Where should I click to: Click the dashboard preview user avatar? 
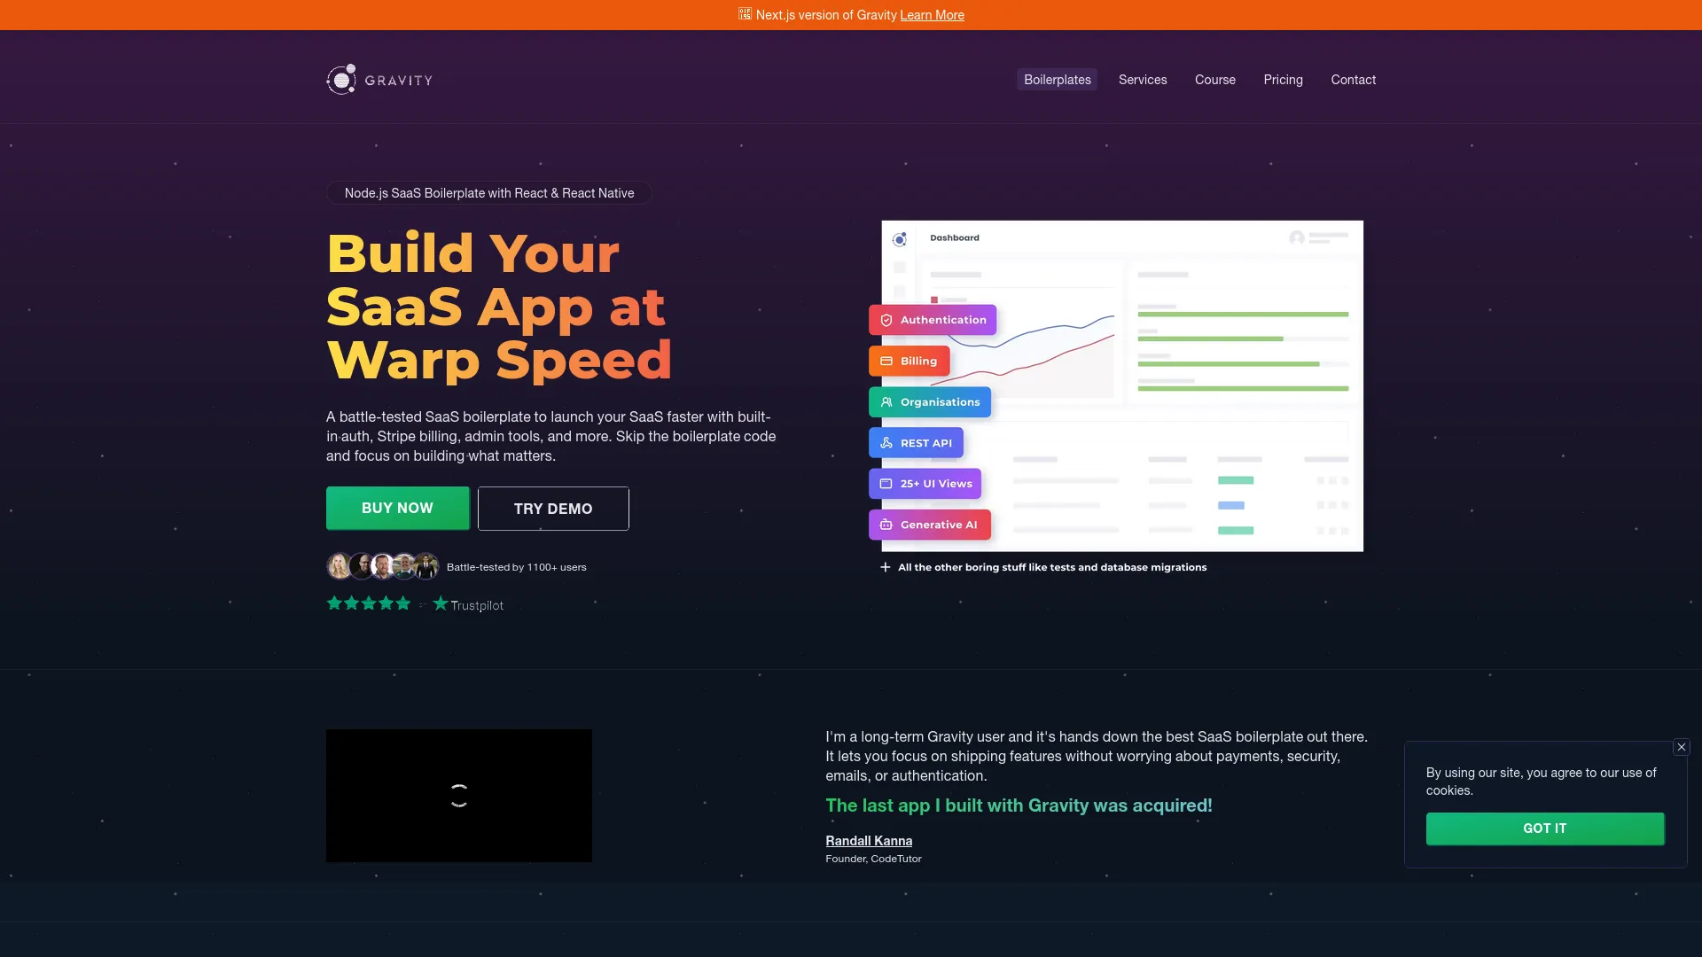click(1297, 237)
